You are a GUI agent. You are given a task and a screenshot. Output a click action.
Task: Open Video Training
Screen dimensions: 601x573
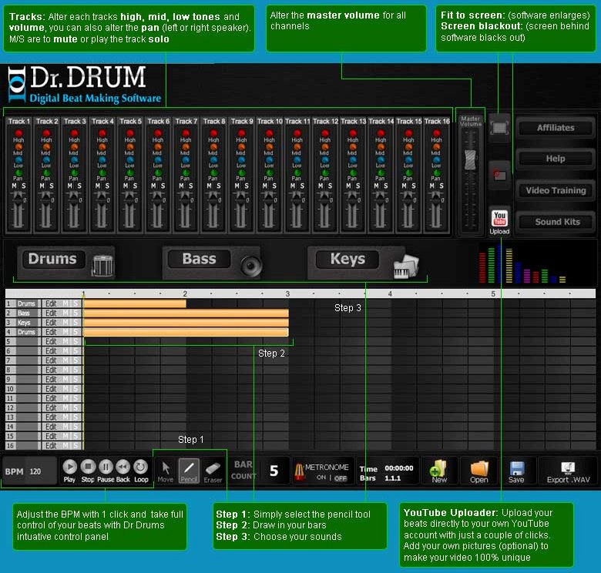tap(556, 190)
